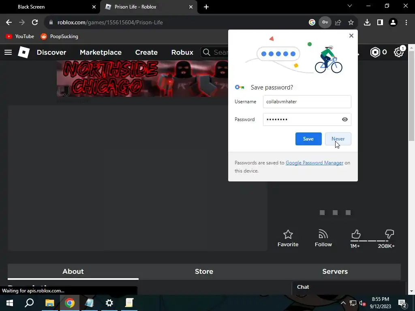415x311 pixels.
Task: Go to Marketplace in Roblox navigation
Action: [101, 52]
